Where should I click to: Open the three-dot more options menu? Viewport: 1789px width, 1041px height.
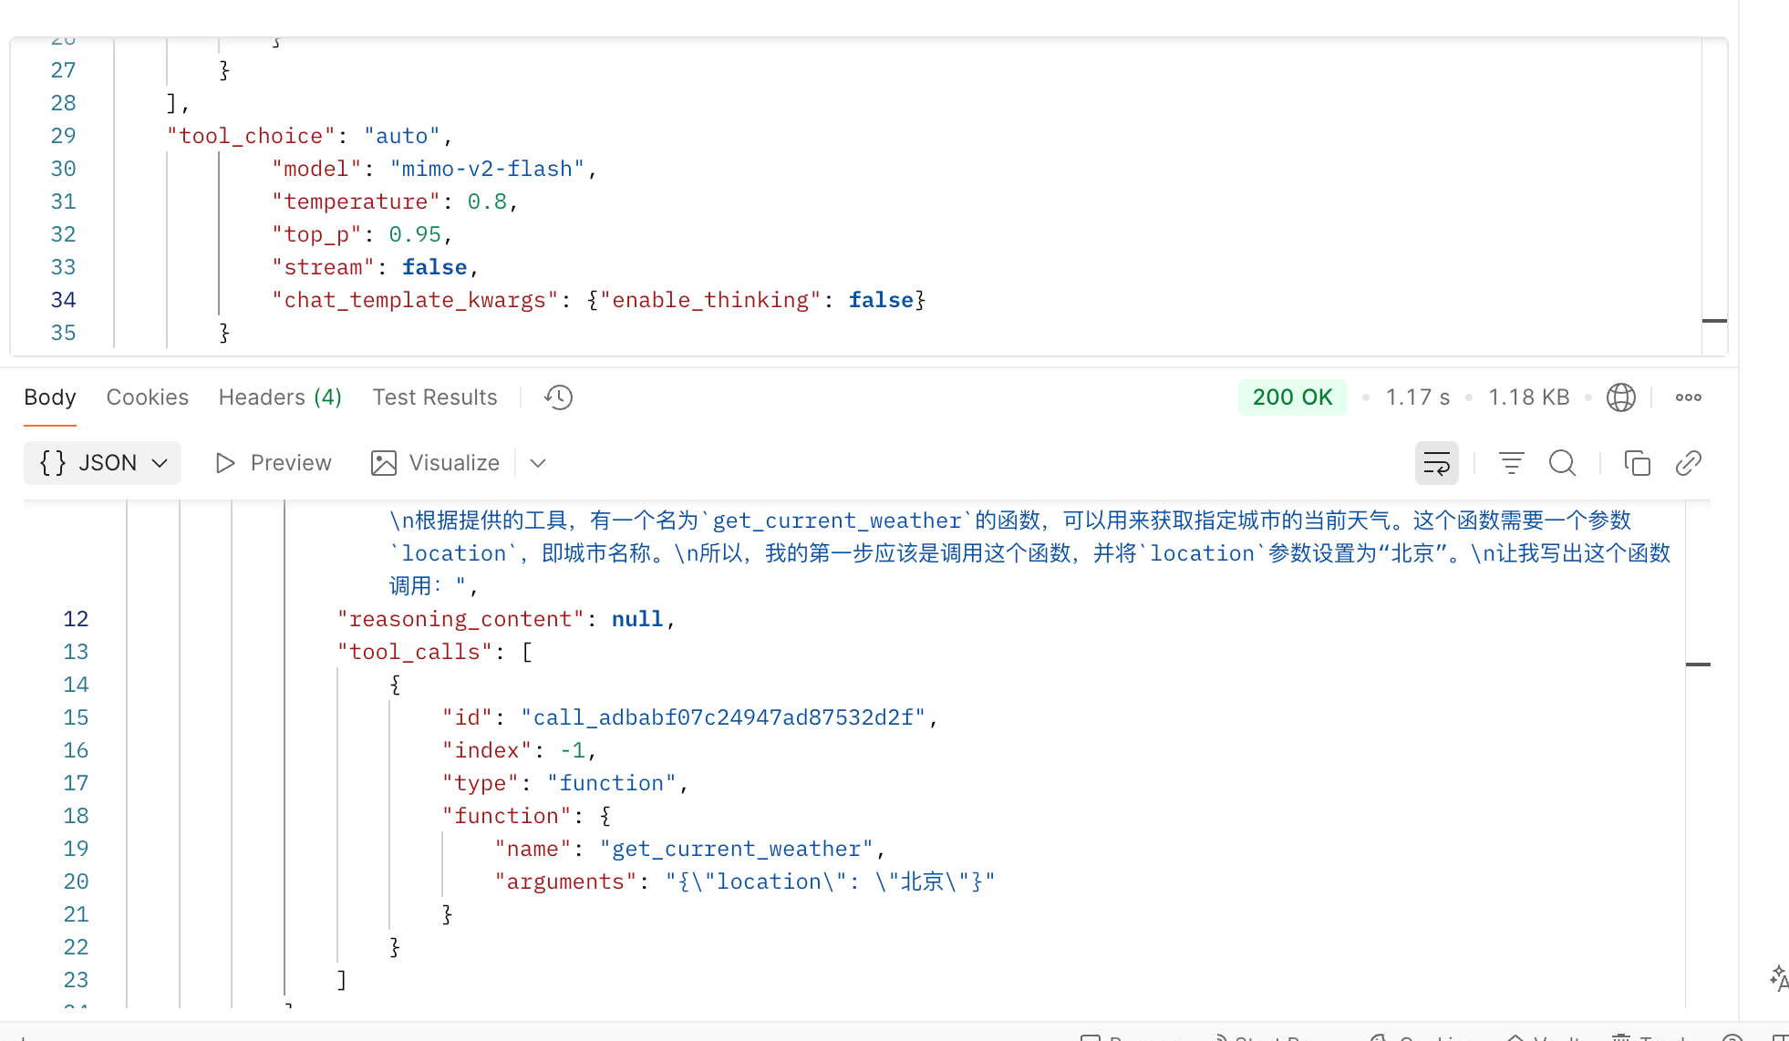[x=1688, y=397]
